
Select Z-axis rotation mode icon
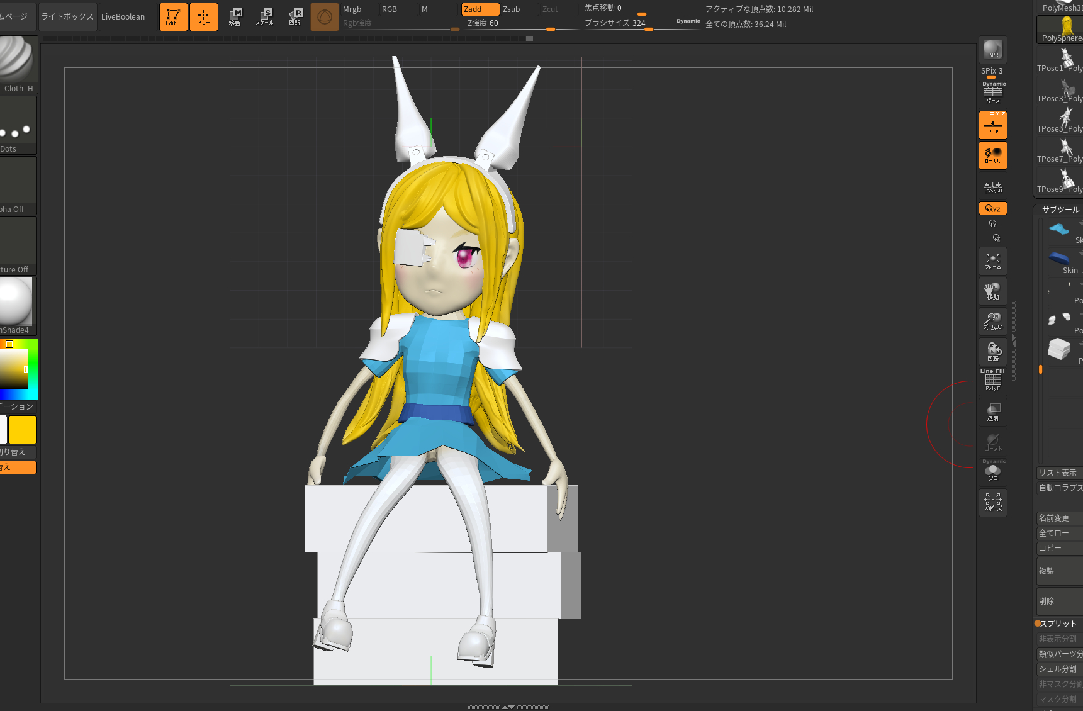[996, 238]
